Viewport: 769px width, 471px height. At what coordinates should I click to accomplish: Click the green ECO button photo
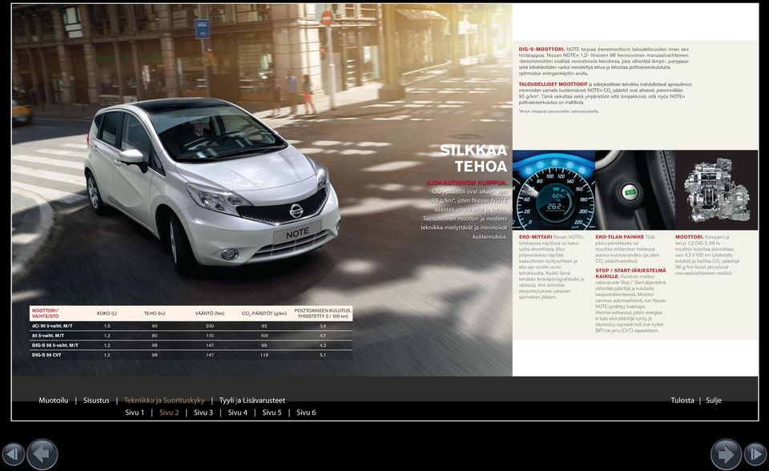(x=635, y=191)
